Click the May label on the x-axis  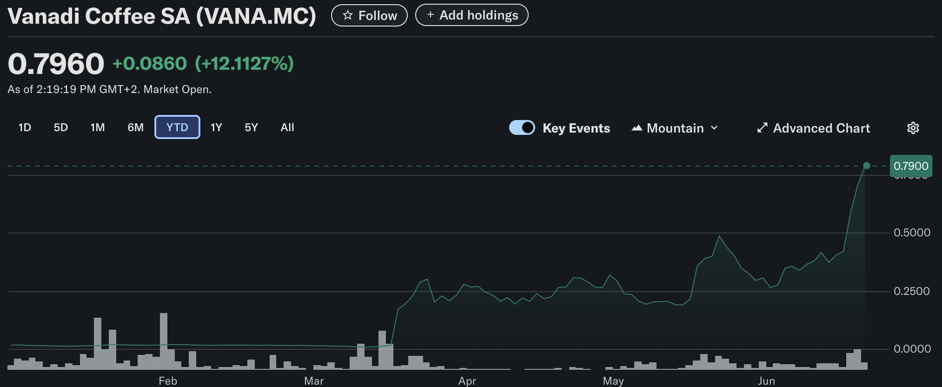pos(613,381)
